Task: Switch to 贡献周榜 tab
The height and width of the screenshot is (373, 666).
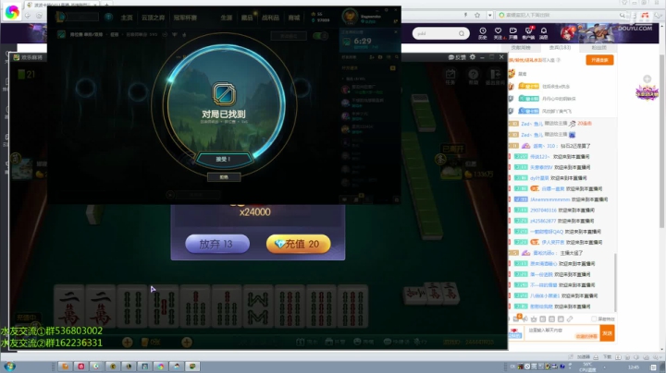Action: (x=520, y=47)
